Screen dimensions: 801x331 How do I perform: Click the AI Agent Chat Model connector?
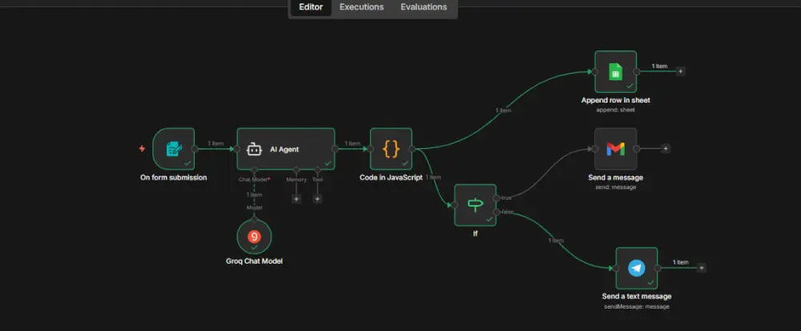tap(255, 170)
